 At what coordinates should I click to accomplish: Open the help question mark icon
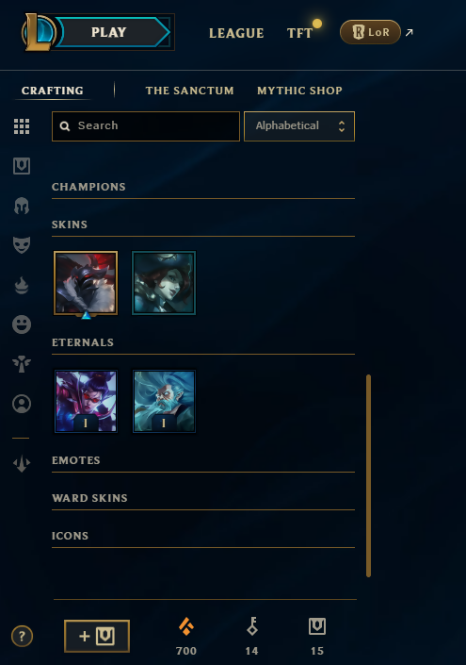click(22, 636)
